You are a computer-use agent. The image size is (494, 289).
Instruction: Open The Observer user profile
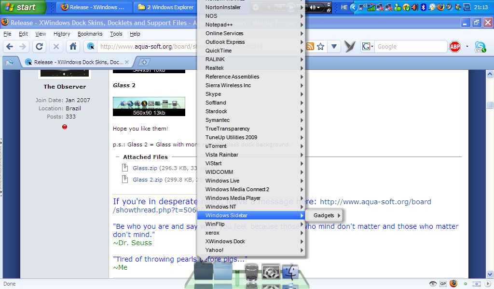tap(65, 87)
